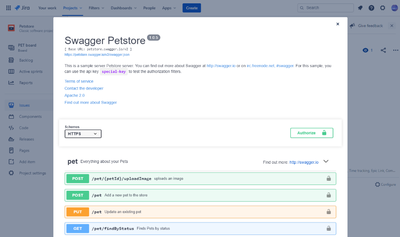Click lock icon on GET findByStatus endpoint
Screen dimensions: 400x237
click(x=328, y=228)
